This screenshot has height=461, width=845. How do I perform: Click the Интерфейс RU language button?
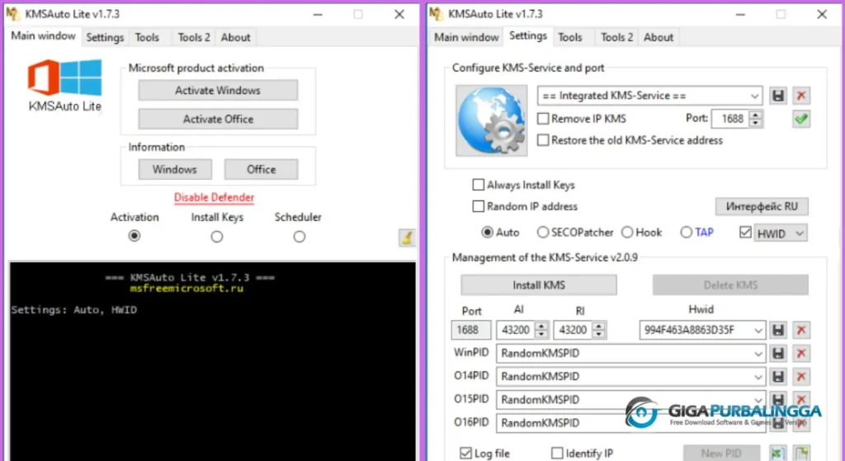click(762, 206)
